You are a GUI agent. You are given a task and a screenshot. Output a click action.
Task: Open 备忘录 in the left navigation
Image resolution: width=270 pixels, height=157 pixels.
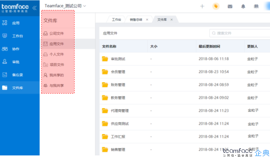pos(17,75)
